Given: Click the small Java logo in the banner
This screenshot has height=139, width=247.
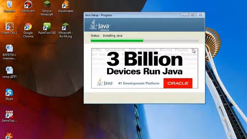Looking at the screenshot, I should tap(105, 82).
